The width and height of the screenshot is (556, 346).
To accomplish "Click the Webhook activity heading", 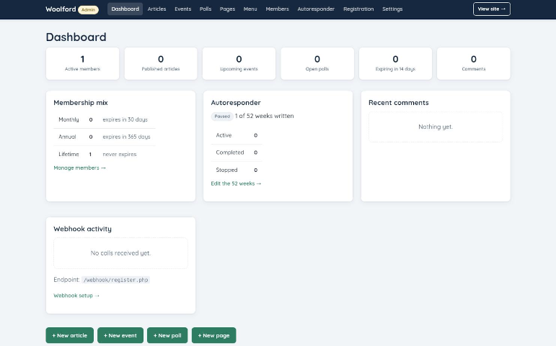I will (x=83, y=229).
